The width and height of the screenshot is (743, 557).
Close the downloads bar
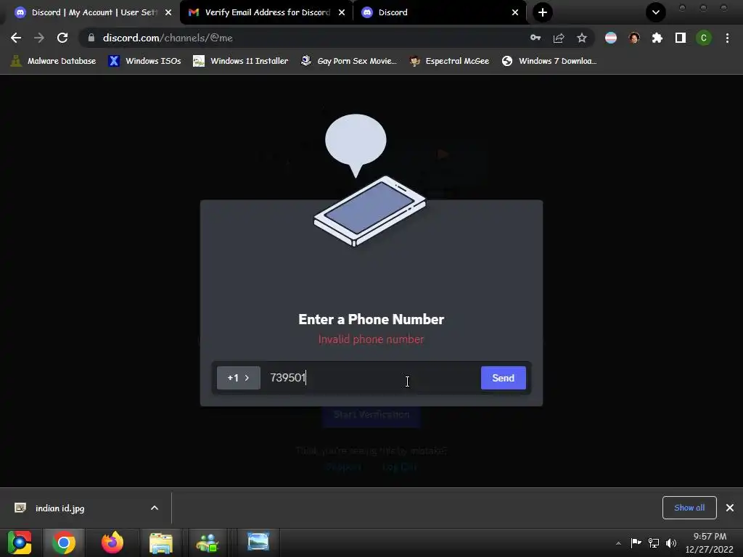[730, 508]
